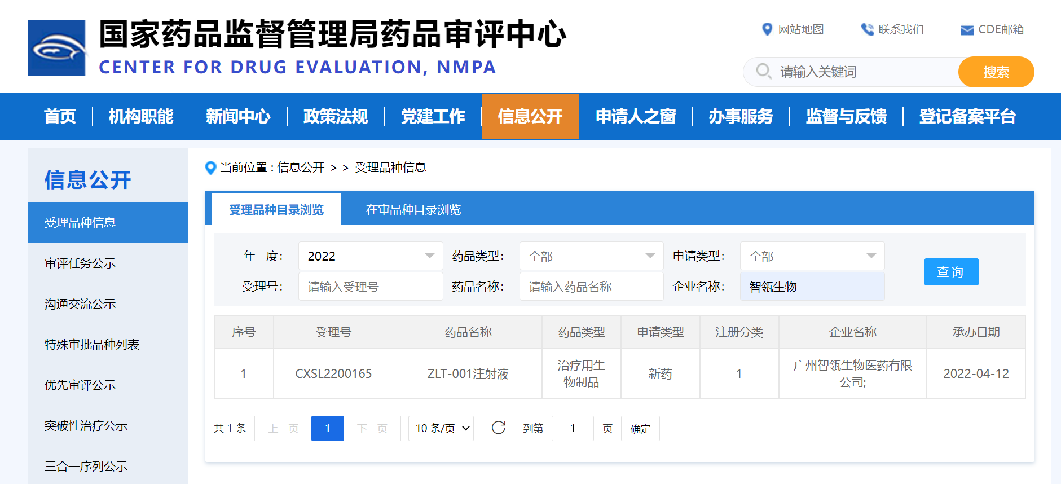This screenshot has height=484, width=1061.
Task: Click the site map pin icon
Action: [x=767, y=29]
